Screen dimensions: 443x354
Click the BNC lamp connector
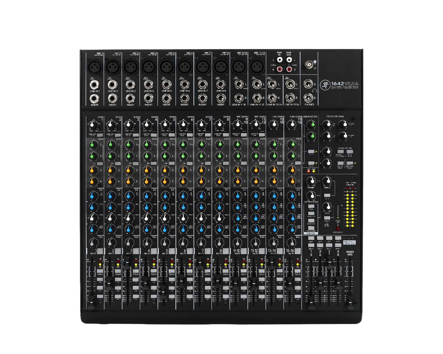[308, 64]
